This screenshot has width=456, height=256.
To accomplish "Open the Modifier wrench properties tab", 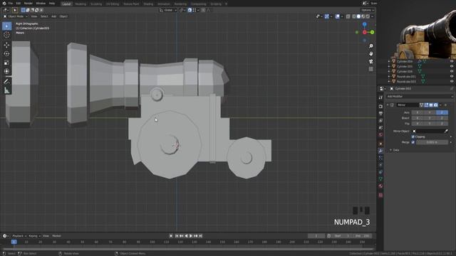I will [380, 151].
